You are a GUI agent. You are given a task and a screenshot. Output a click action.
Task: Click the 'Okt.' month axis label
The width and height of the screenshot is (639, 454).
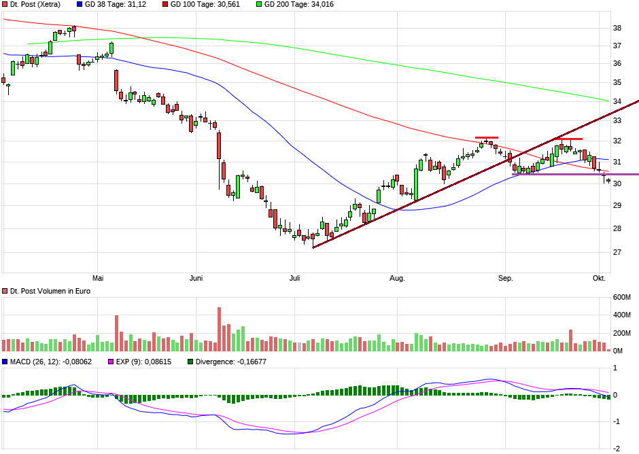(599, 278)
